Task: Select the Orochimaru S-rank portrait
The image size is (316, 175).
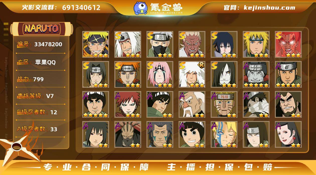Action: click(x=224, y=74)
